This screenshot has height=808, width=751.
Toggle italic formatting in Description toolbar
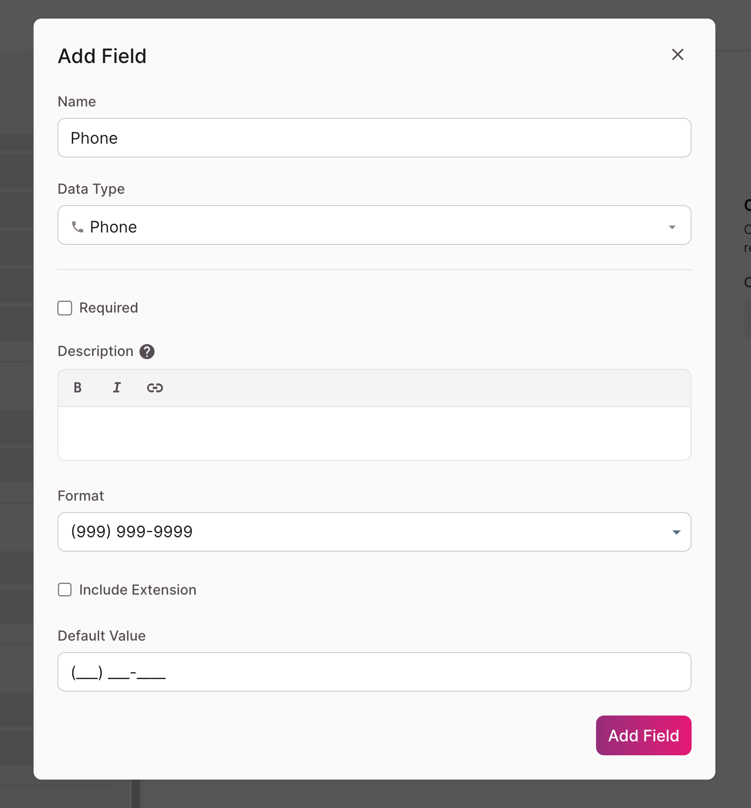pos(117,387)
